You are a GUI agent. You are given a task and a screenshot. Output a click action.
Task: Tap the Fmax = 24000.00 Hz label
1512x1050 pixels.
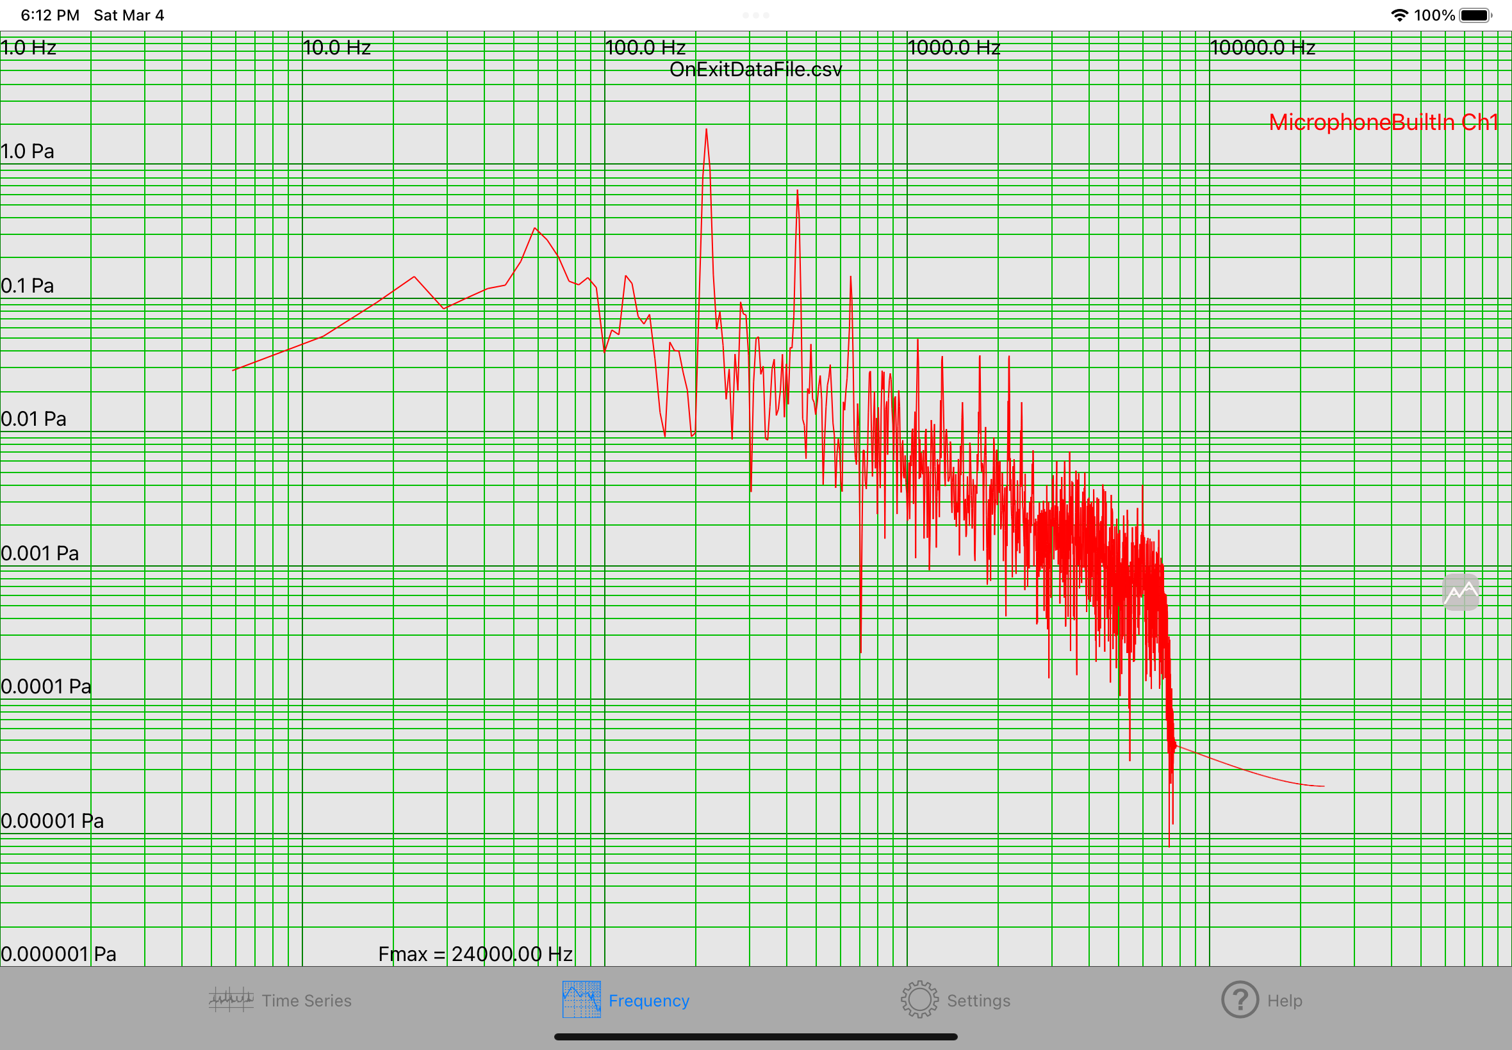[475, 954]
